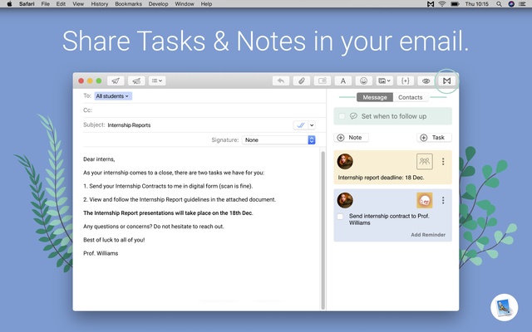Image resolution: width=532 pixels, height=332 pixels.
Task: Click the reply arrow toolbar icon
Action: [x=281, y=81]
